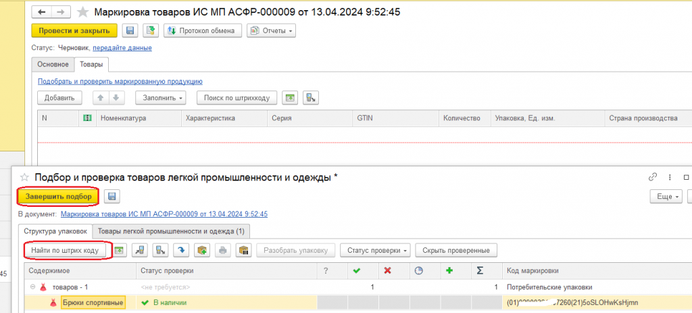Switch to the Основное tab
The image size is (692, 313).
tap(53, 64)
